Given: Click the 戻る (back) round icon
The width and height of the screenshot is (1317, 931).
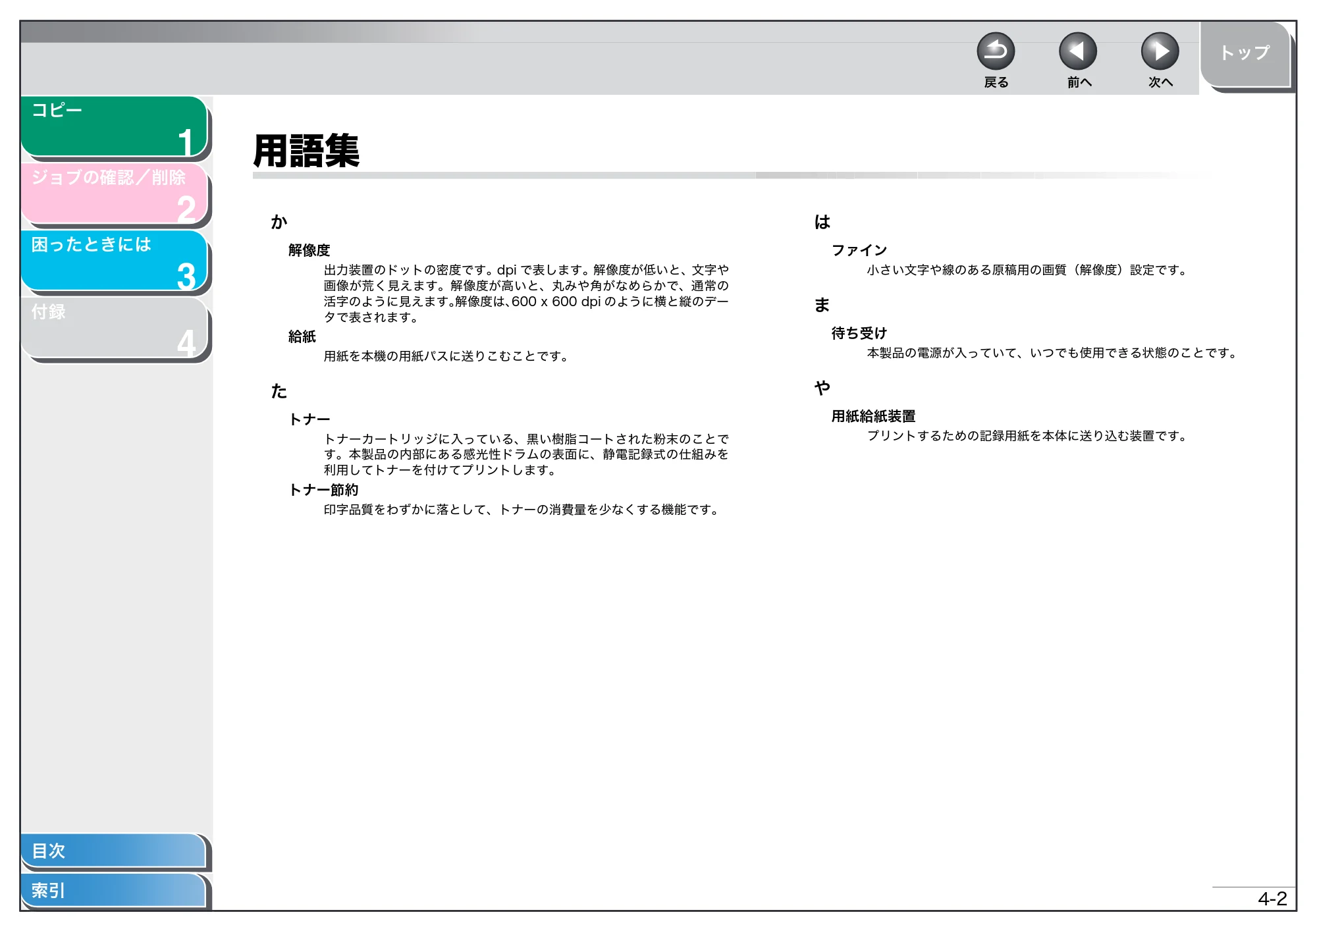Looking at the screenshot, I should (x=995, y=51).
